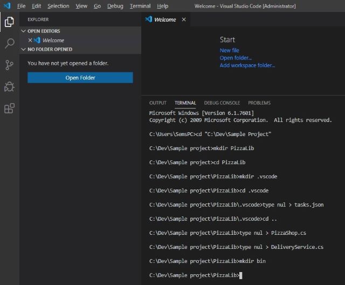The image size is (345, 285).
Task: Click Add workspace folder... link
Action: coord(247,65)
